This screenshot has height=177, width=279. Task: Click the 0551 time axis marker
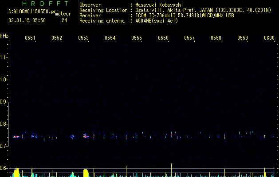[30, 38]
